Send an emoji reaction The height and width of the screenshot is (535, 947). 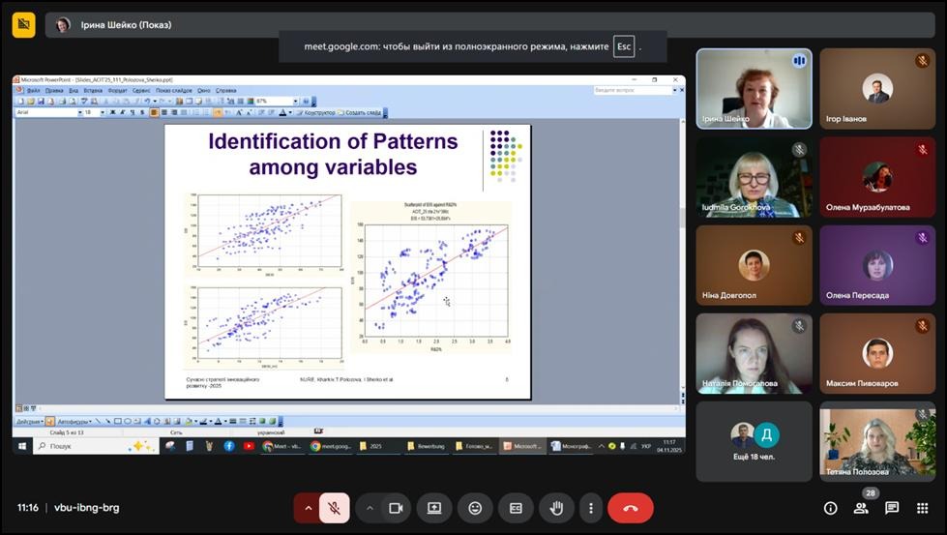point(475,508)
